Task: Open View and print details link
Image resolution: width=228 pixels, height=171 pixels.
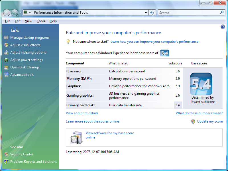Action: coord(82,113)
